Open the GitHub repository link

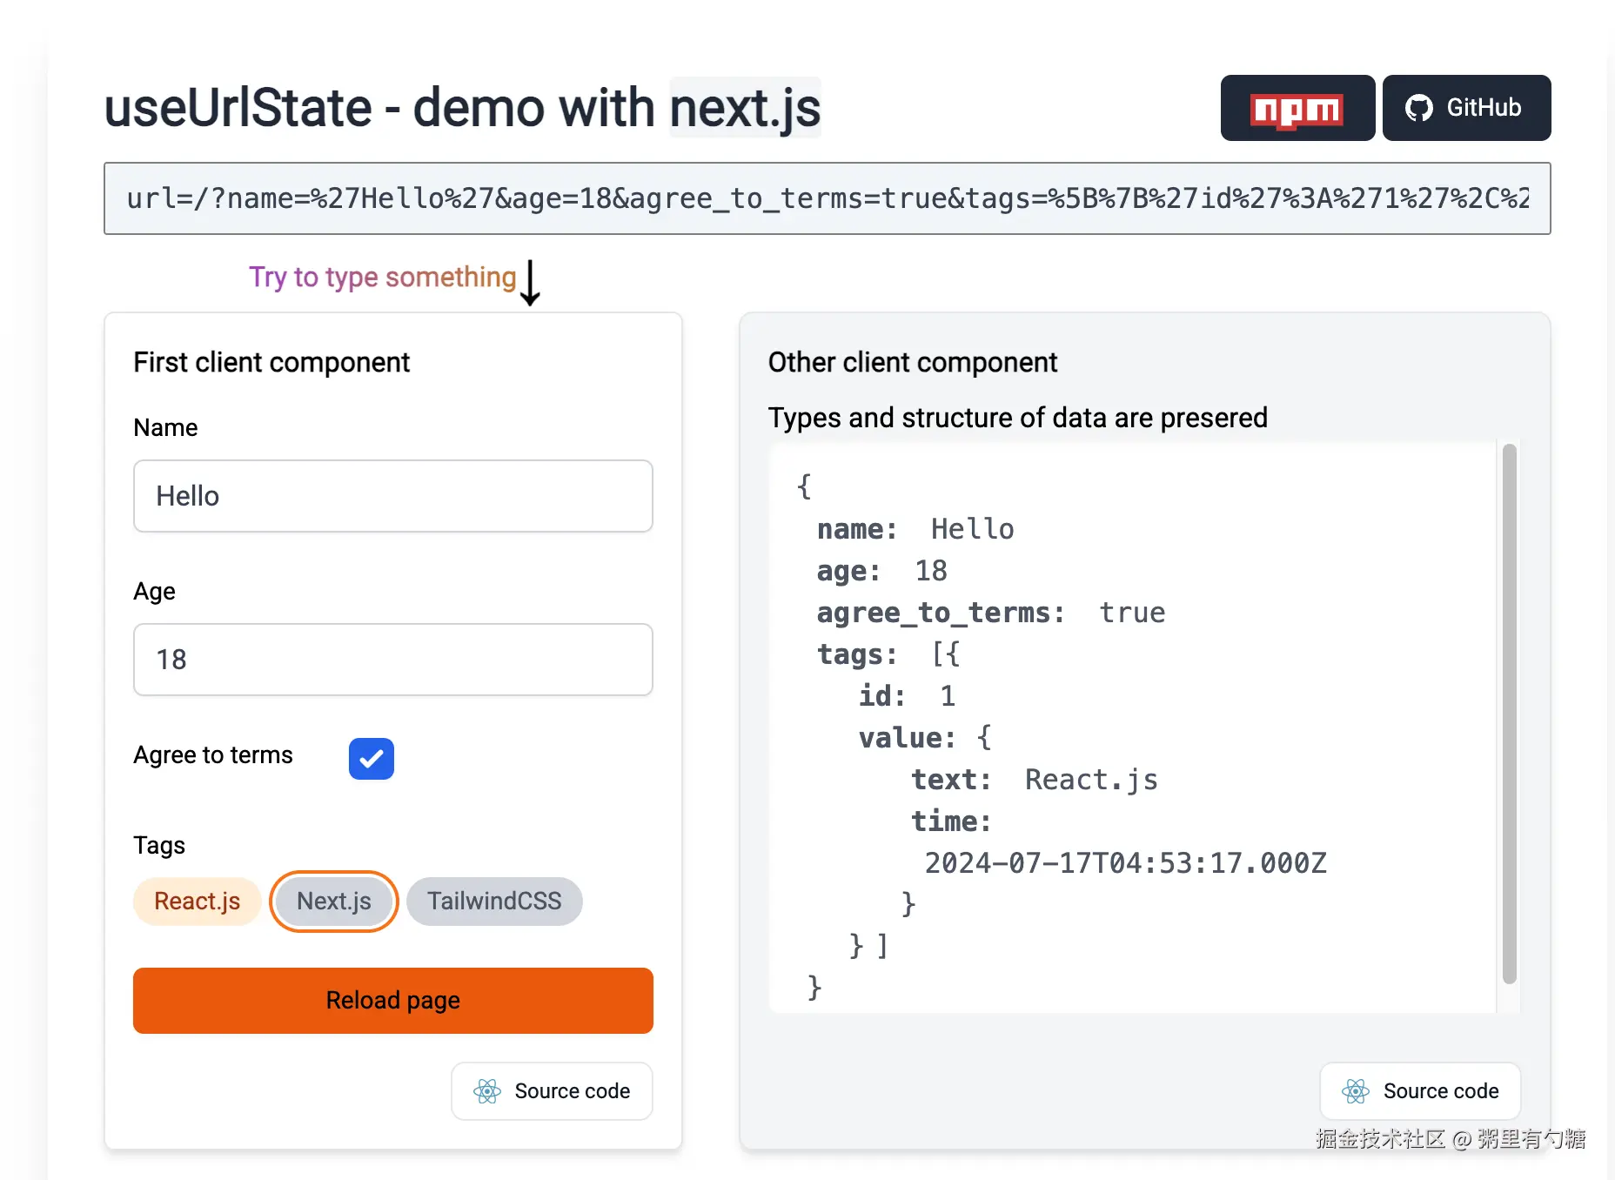1466,108
